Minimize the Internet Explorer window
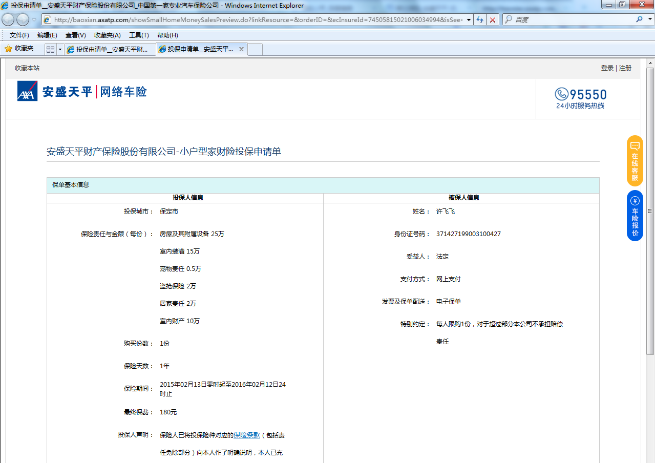This screenshot has height=463, width=655. pyautogui.click(x=608, y=5)
